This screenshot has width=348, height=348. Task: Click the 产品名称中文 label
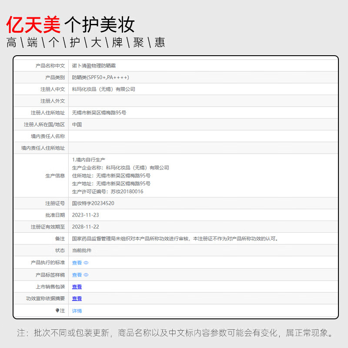pyautogui.click(x=50, y=66)
